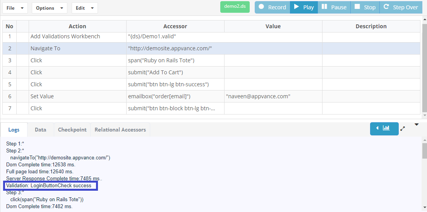Screen dimensions: 427x212
Task: Click the blue bar chart report button
Action: 384,128
